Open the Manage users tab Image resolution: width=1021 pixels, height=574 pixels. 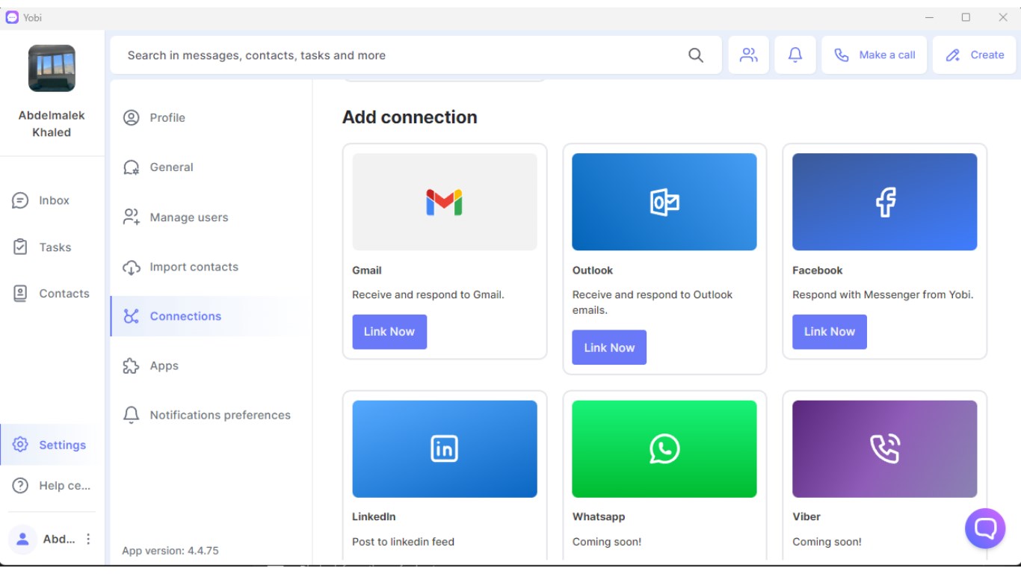click(x=211, y=217)
